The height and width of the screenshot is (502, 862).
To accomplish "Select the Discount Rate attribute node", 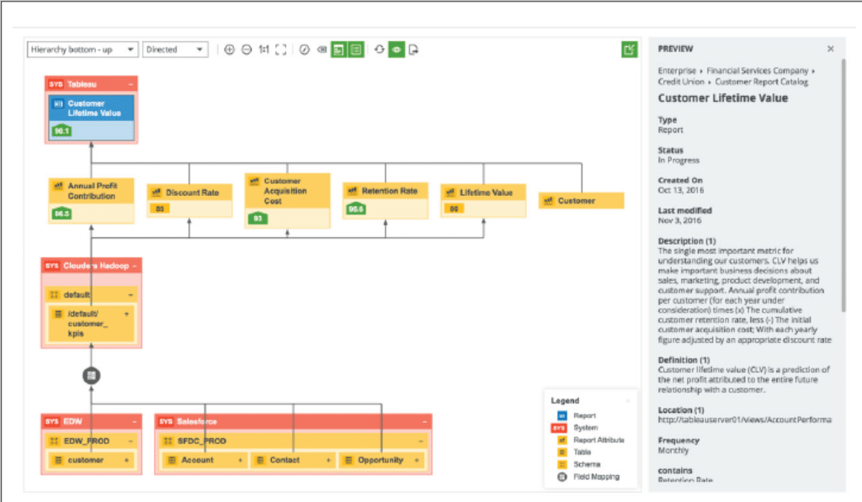I will [189, 200].
